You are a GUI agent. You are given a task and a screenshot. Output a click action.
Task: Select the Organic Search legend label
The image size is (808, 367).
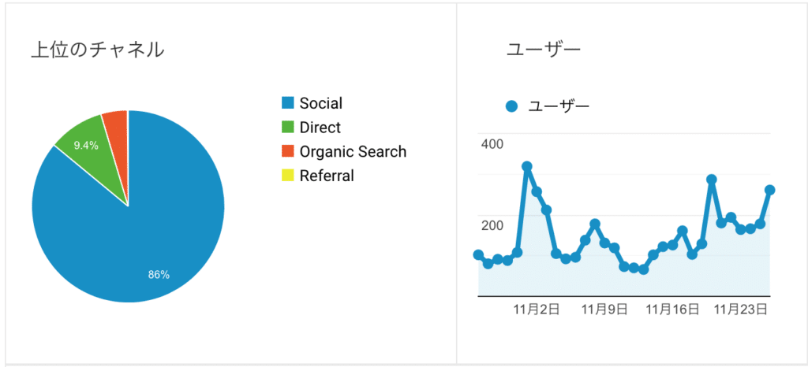point(353,151)
